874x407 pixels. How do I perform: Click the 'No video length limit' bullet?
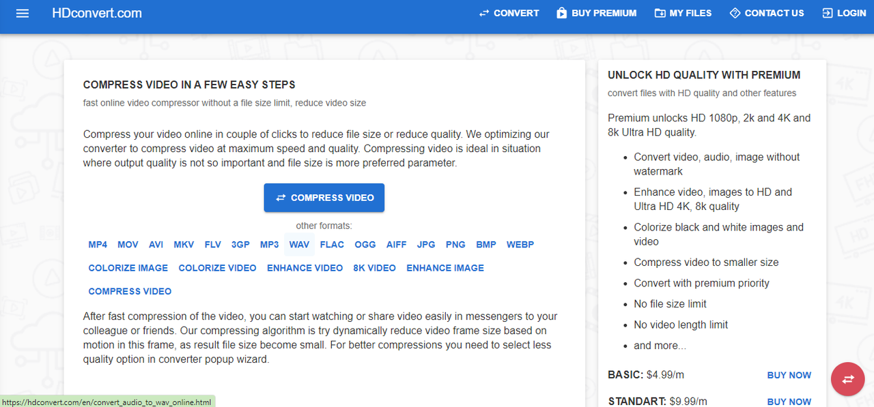coord(681,325)
